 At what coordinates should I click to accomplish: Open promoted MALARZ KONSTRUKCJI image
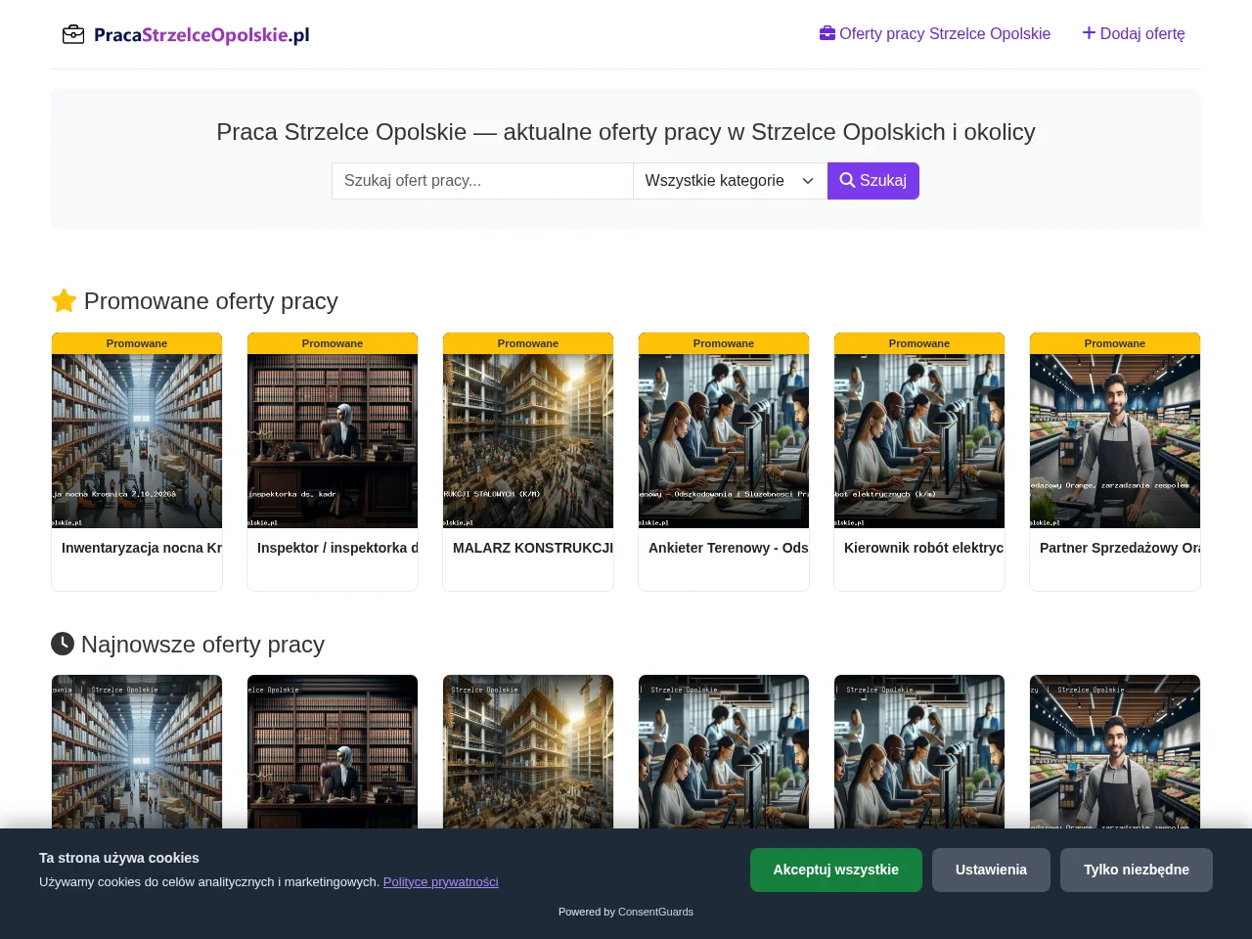528,441
